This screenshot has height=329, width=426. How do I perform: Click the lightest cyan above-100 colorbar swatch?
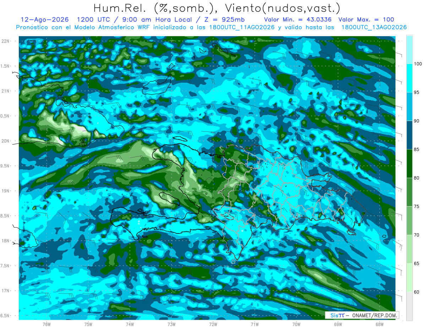tap(409, 50)
